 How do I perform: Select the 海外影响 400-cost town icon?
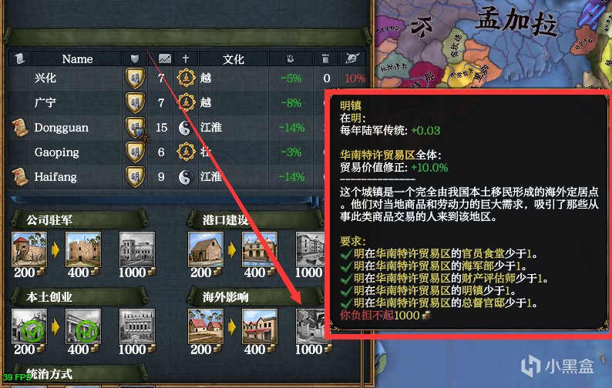260,326
